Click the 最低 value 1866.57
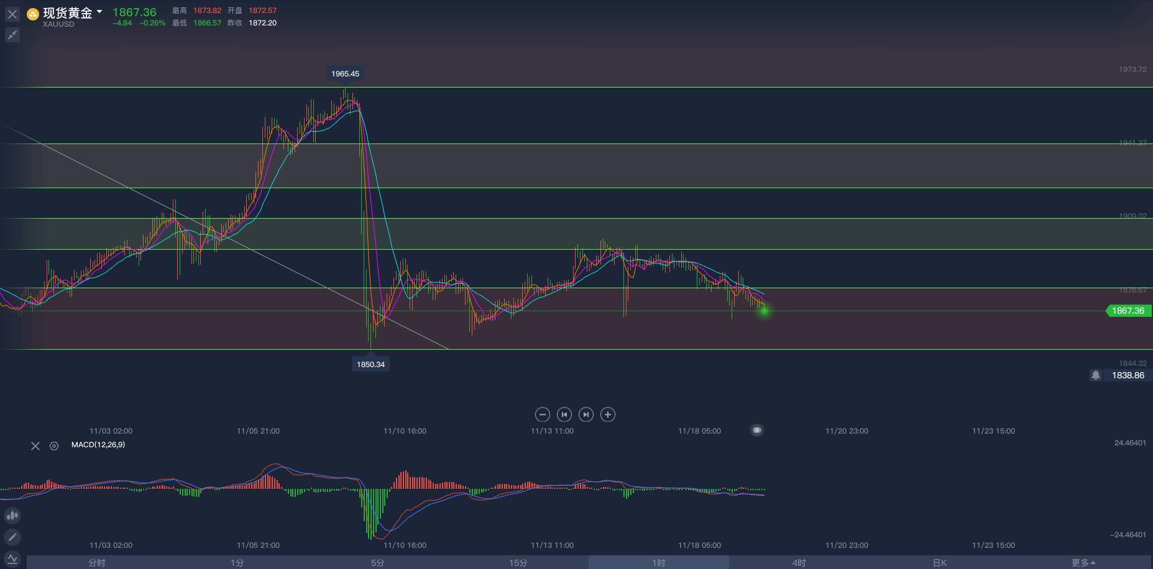The width and height of the screenshot is (1153, 569). (207, 23)
